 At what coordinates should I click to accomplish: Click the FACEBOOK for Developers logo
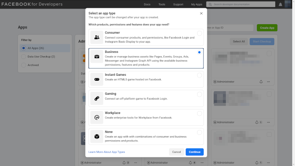(x=32, y=4)
